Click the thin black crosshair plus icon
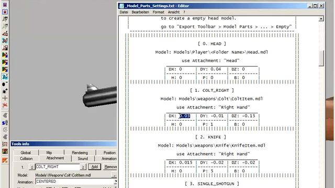Screen dimensions: 335x188 pyautogui.click(x=5, y=98)
